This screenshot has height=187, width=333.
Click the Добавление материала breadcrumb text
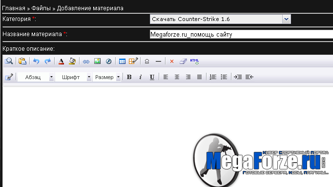click(x=90, y=8)
